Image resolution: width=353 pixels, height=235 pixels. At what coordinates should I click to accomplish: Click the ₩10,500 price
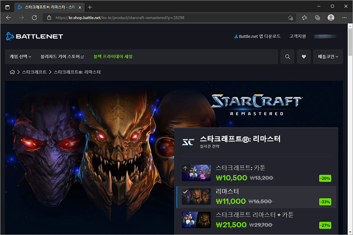232,178
